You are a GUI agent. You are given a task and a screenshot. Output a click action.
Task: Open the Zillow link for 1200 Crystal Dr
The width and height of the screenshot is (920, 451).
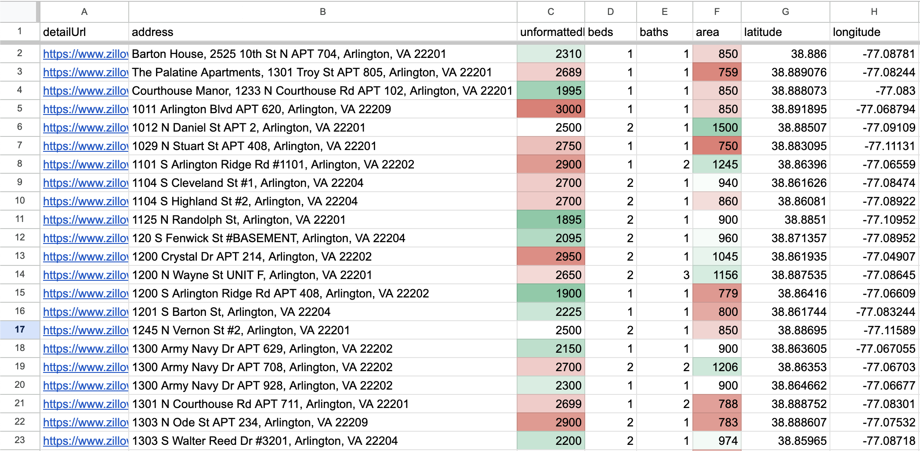85,257
